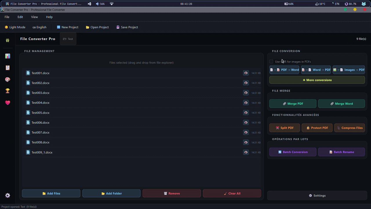
Task: Switch to Light Mode
Action: click(x=15, y=27)
